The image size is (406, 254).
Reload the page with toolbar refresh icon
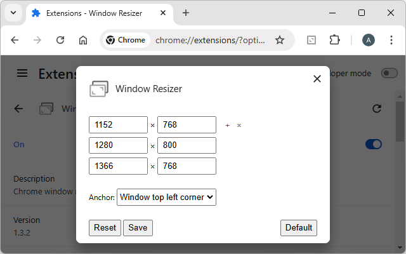coord(60,40)
